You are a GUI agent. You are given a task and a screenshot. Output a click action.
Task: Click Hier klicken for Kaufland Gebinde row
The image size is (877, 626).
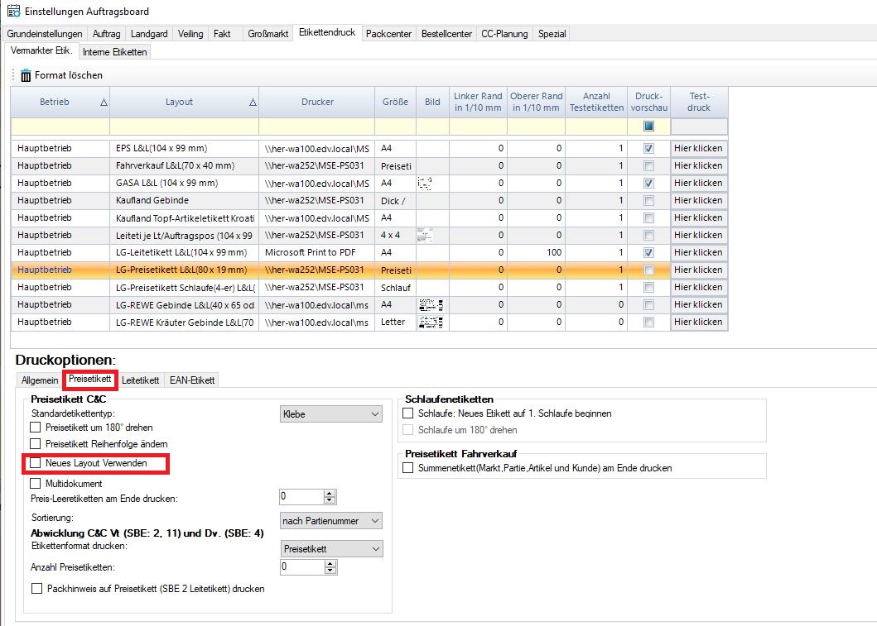tap(698, 200)
